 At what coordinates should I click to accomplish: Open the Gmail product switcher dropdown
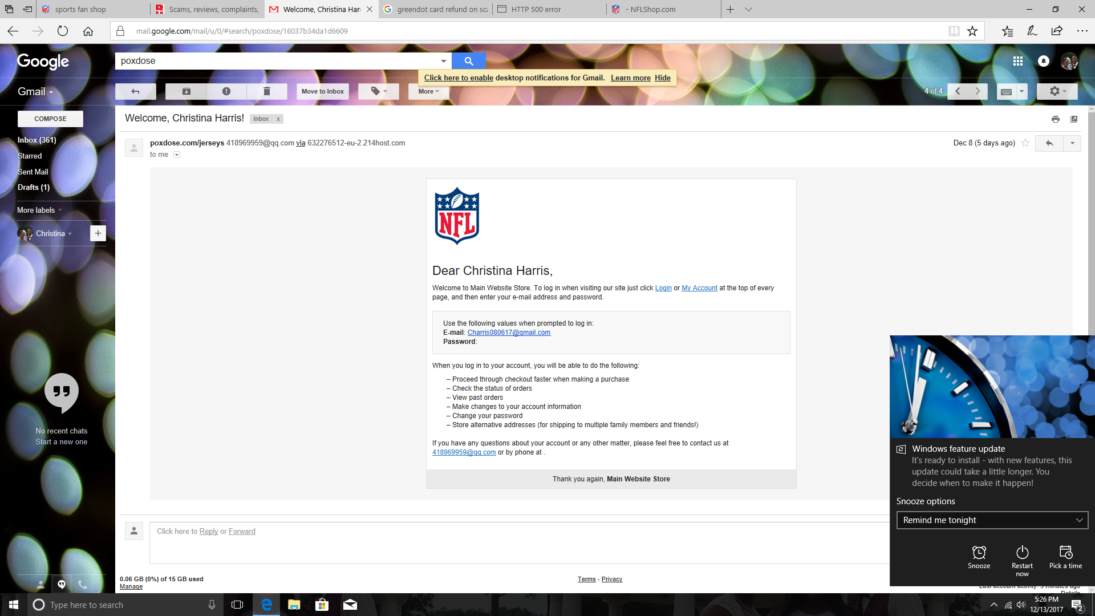pos(35,92)
